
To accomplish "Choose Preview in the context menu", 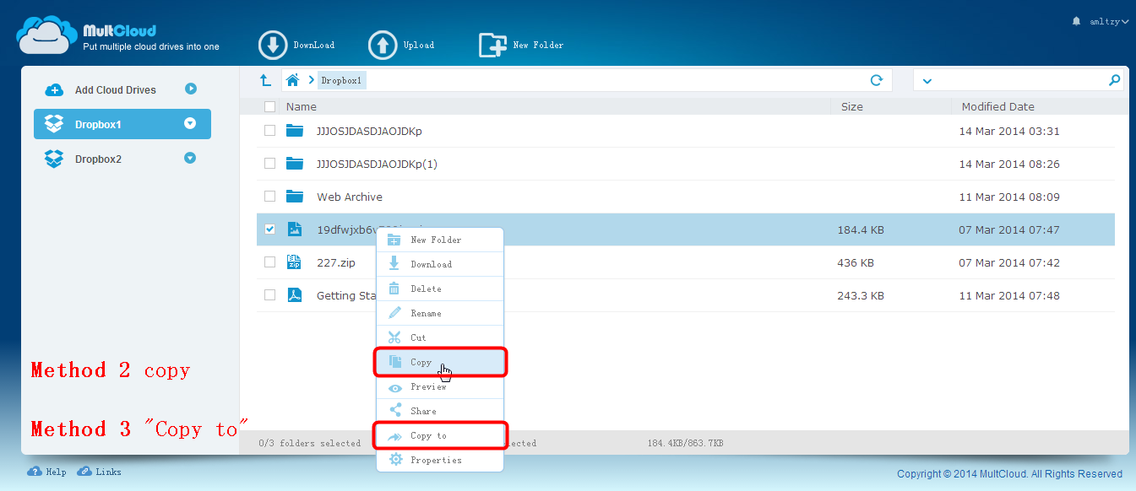I will pos(439,386).
